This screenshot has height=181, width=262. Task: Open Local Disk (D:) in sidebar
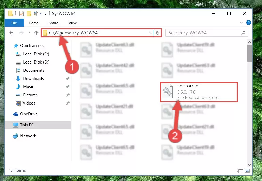(36, 62)
